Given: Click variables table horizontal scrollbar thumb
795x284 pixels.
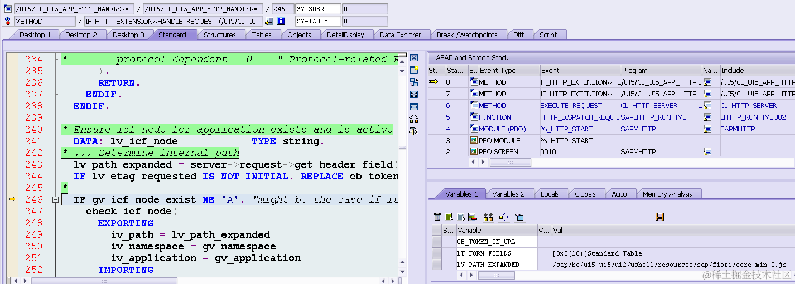Looking at the screenshot, I should coord(495,275).
